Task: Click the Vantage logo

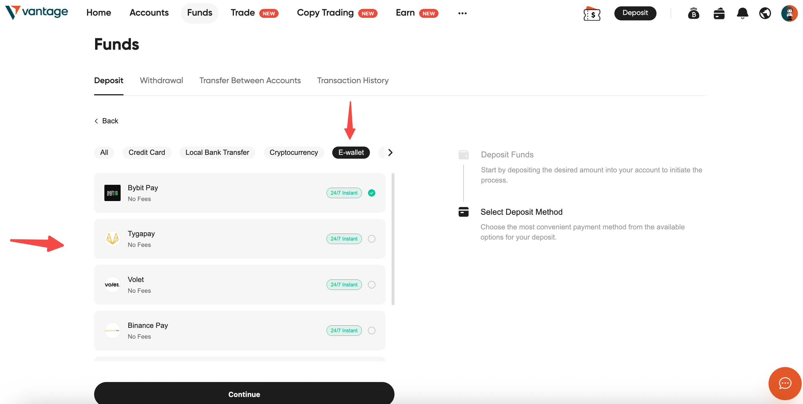Action: point(36,12)
